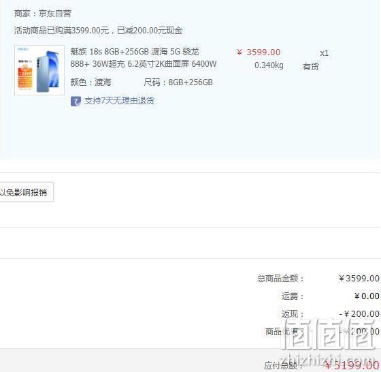Click the 尺码：8GB+256GB size attribute
Screen dimensions: 381x372
click(178, 82)
